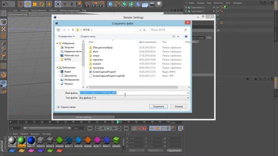Click the timeline preview range slider

[47, 128]
